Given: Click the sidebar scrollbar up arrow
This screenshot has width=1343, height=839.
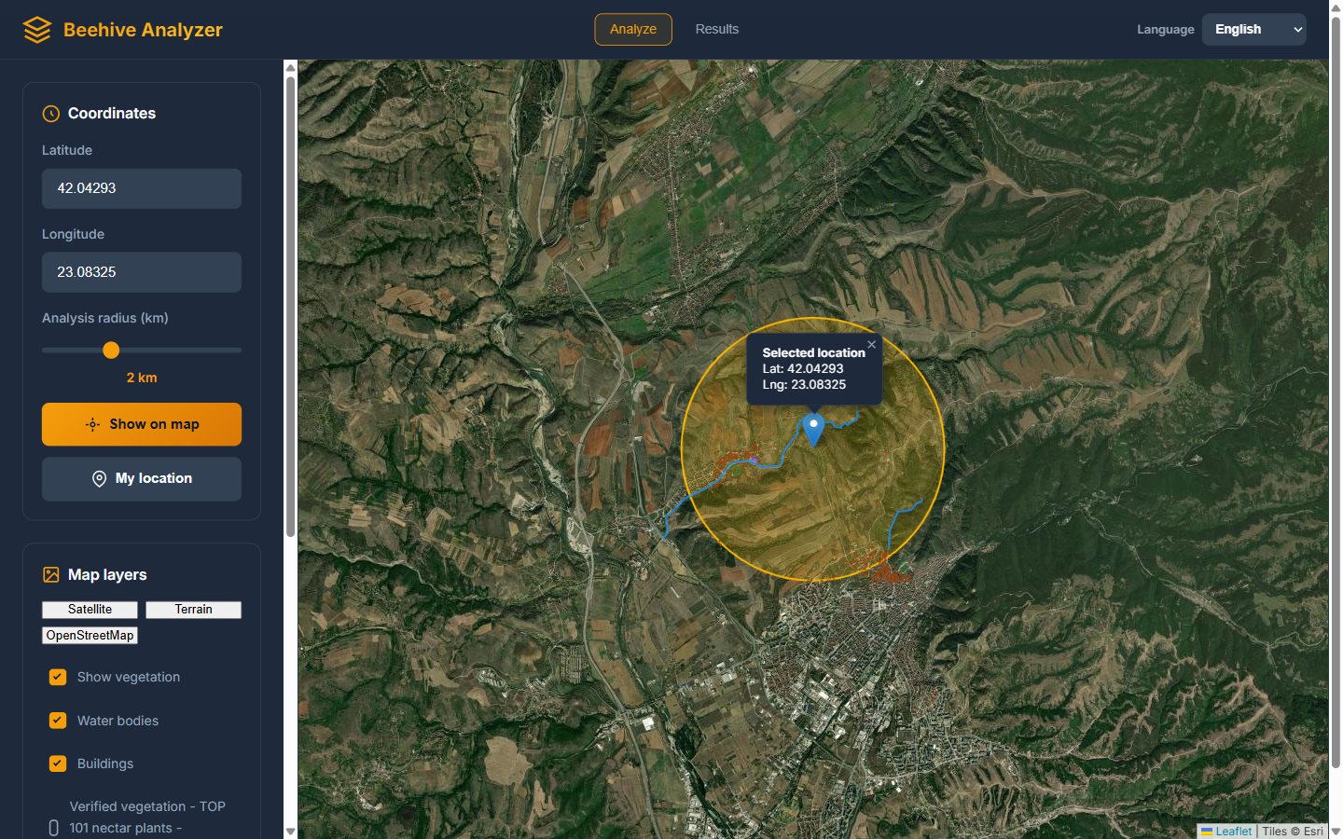Looking at the screenshot, I should [x=290, y=67].
